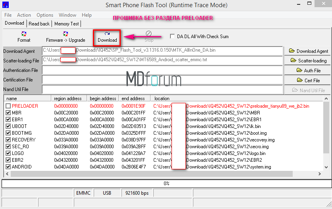Uncheck the BOOTIMG partition checkbox
The image size is (332, 209).
coord(8,133)
